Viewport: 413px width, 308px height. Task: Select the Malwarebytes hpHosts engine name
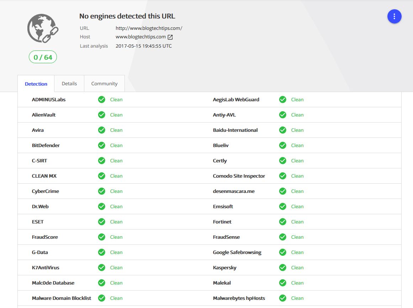[x=239, y=298]
